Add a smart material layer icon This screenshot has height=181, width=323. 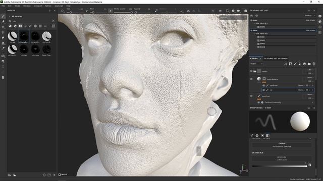(x=304, y=64)
